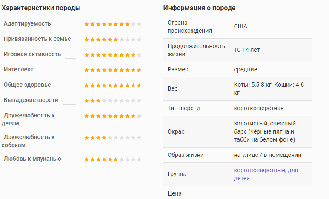The height and width of the screenshot is (199, 329).
Task: Open the для детей group link
Action: (266, 174)
